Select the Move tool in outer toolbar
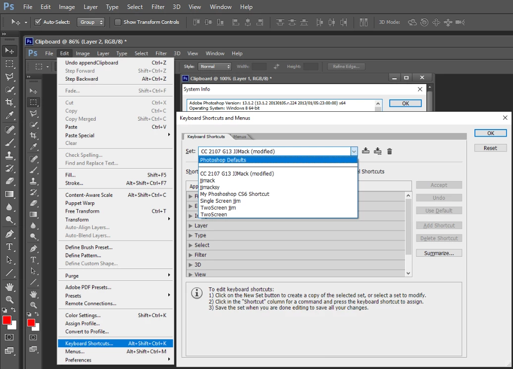This screenshot has width=513, height=369. click(x=9, y=50)
